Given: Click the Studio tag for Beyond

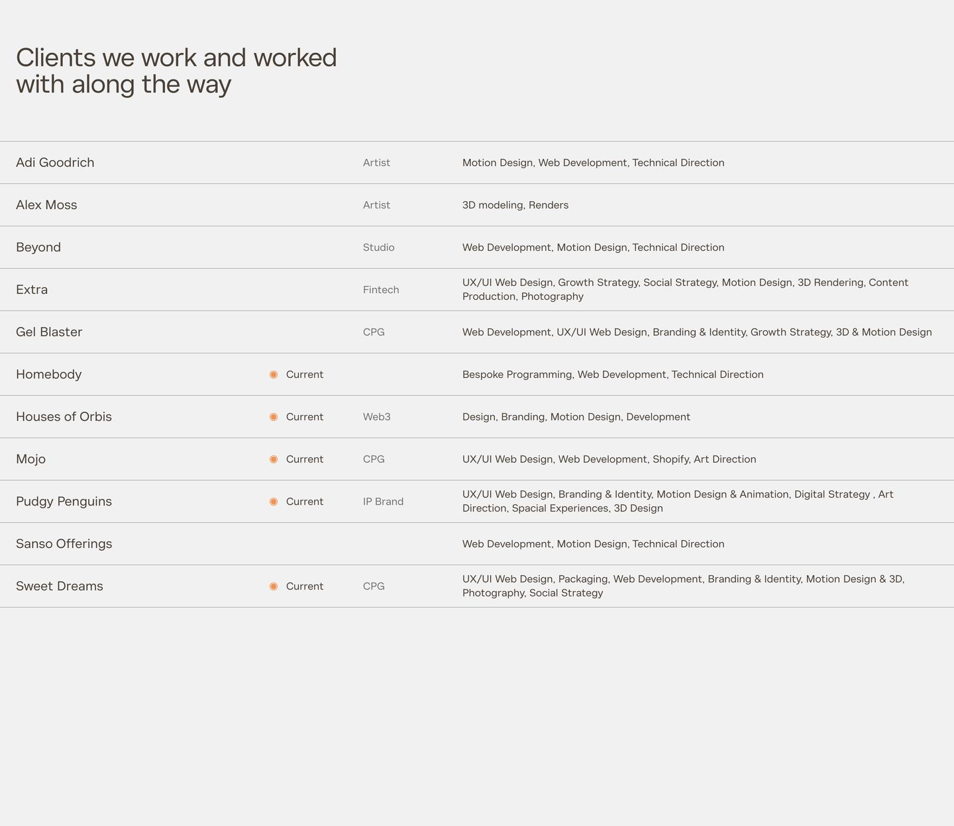Looking at the screenshot, I should pyautogui.click(x=379, y=248).
